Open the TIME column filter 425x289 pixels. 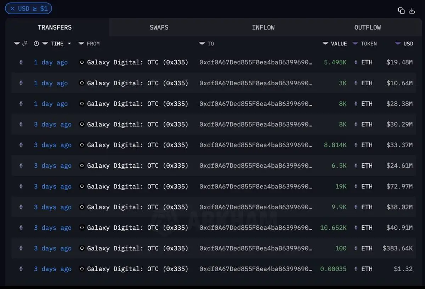(x=45, y=44)
